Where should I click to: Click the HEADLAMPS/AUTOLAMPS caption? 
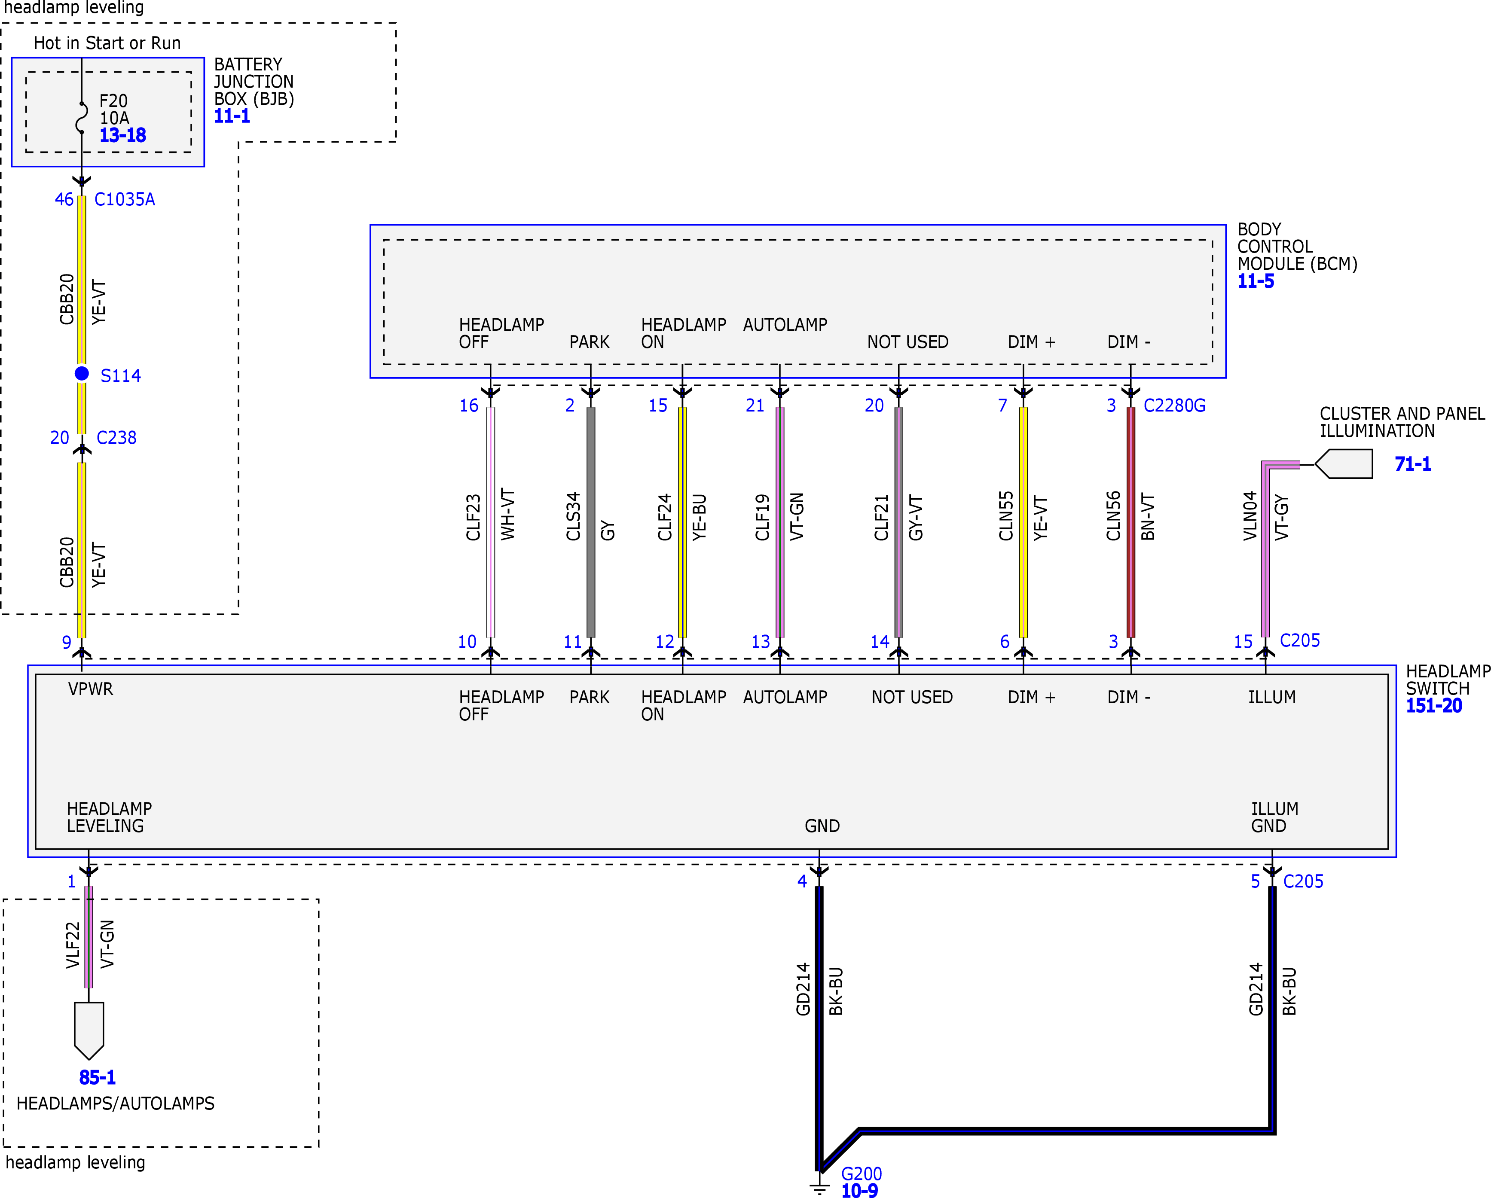[x=116, y=1104]
